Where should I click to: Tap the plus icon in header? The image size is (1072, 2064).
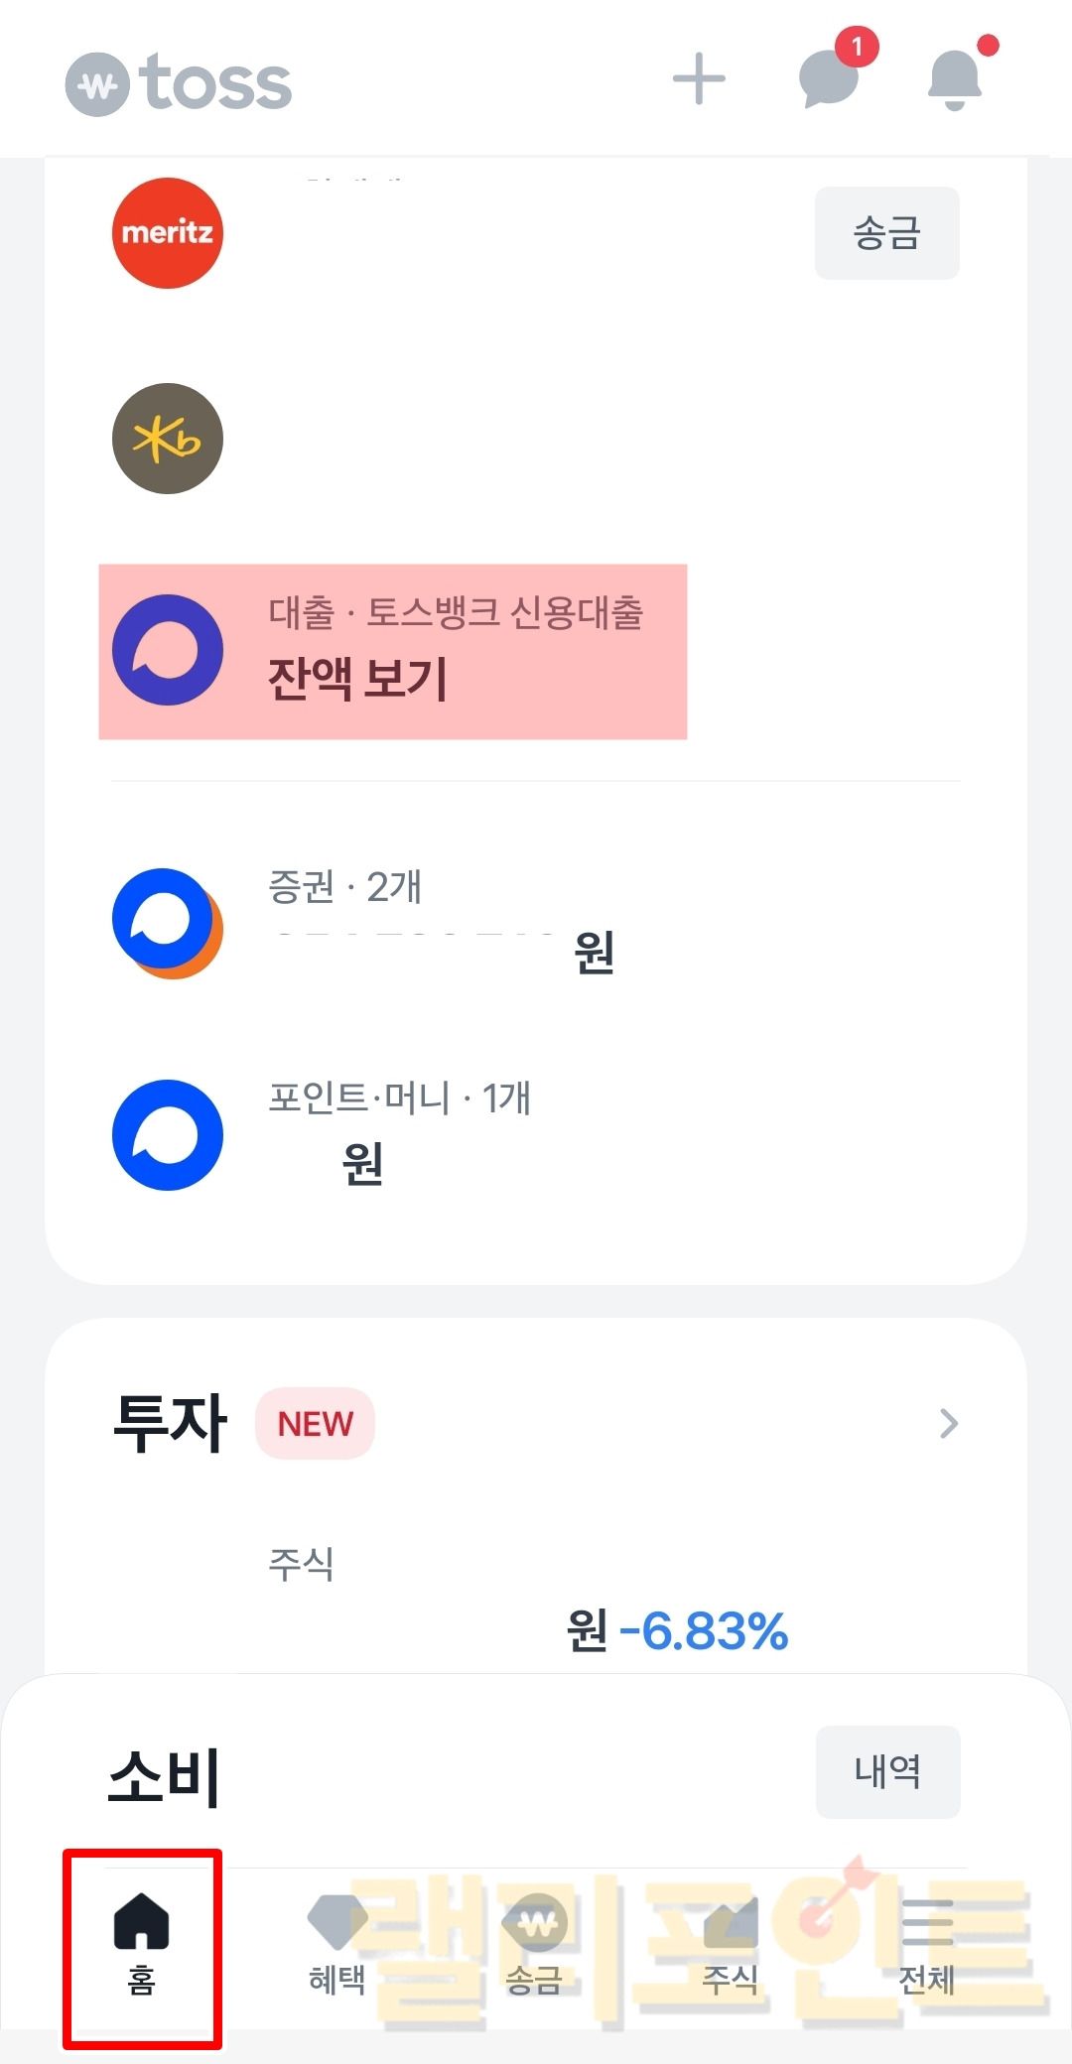[x=699, y=79]
